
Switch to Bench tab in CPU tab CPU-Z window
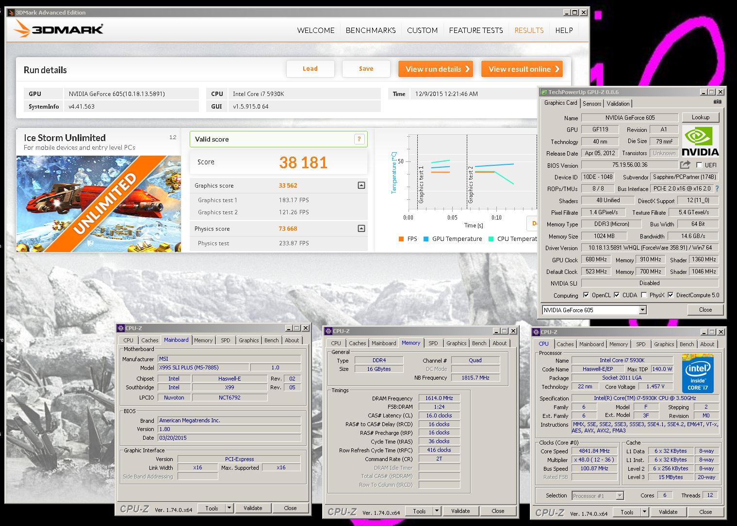(x=687, y=344)
